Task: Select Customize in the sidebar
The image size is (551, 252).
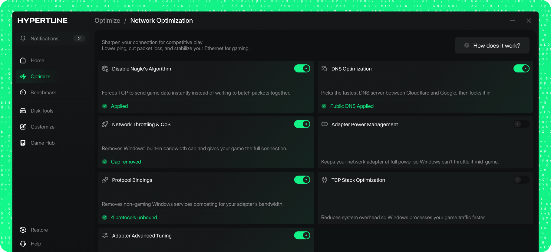Action: 52,127
